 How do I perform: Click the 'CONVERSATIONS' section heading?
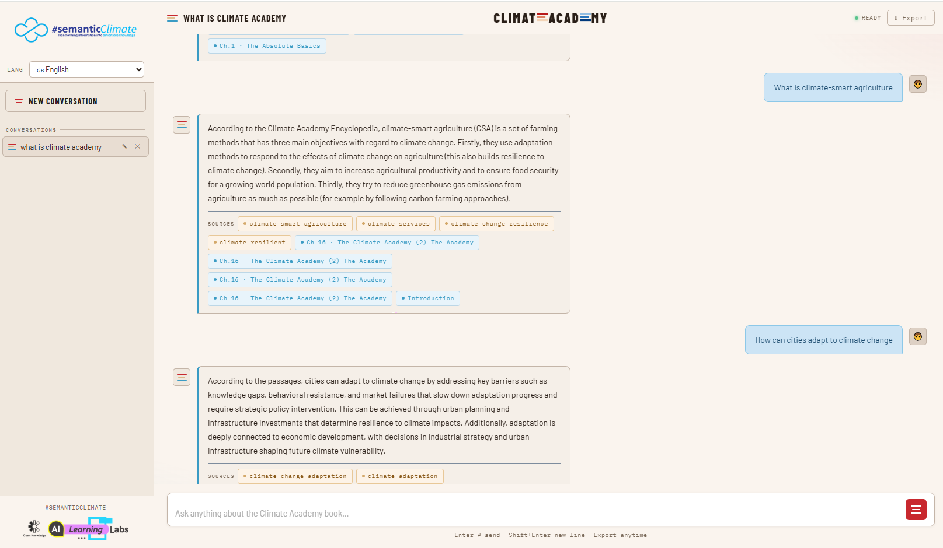31,130
